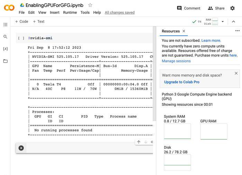Open the Comment button

189,8
